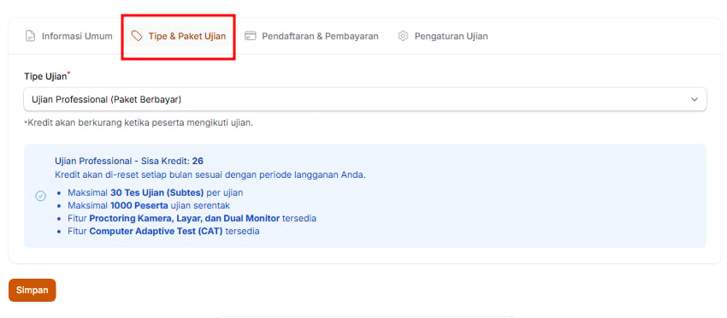Go to Pendaftaran & Pembayaran tab

pos(311,36)
